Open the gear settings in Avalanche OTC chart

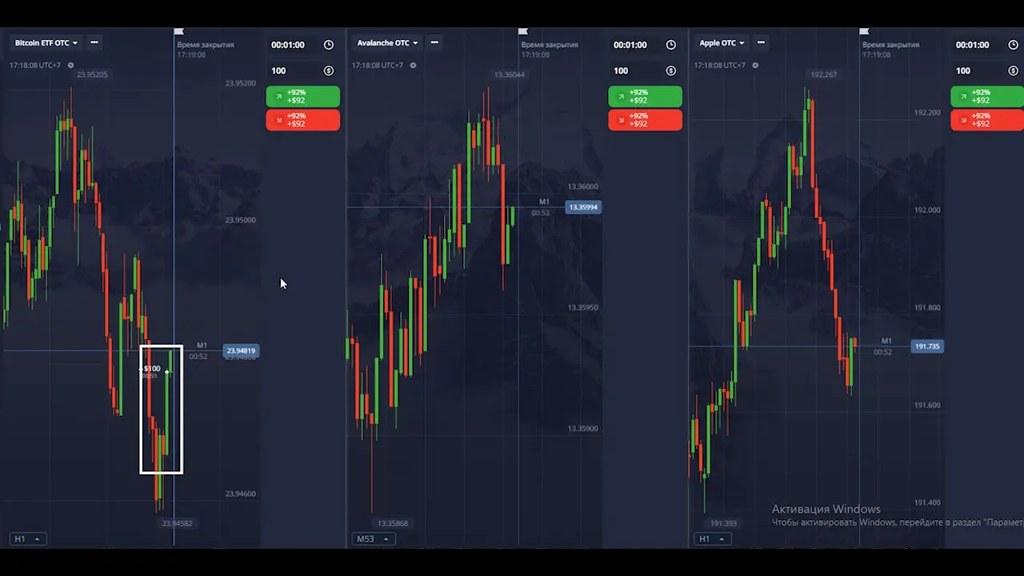pyautogui.click(x=414, y=66)
